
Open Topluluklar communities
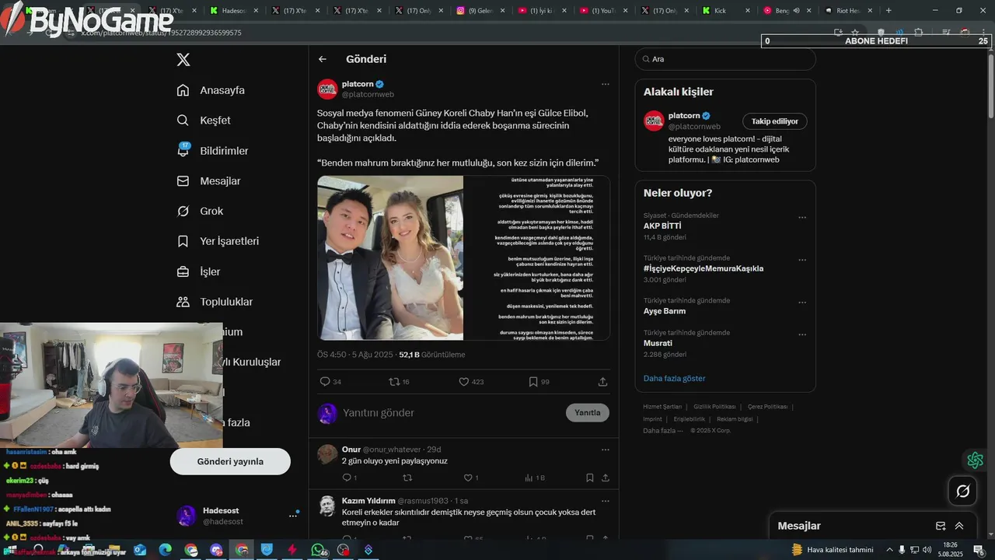215,302
